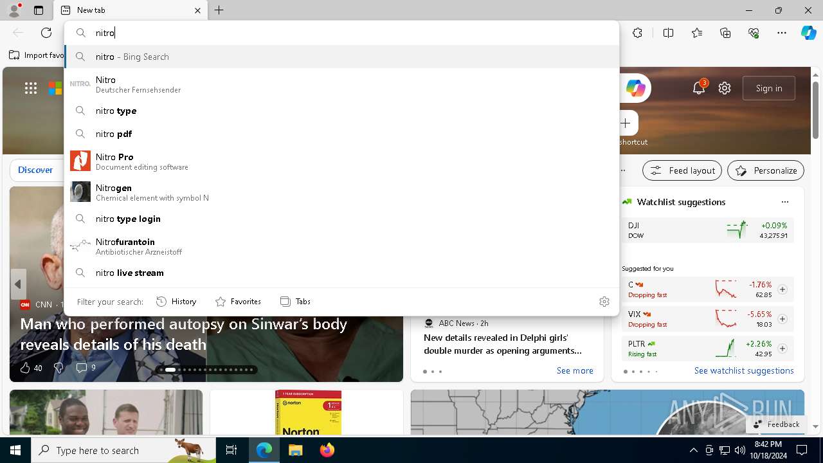Add VIX to watchlist
Screen dimensions: 823x463
(782, 319)
